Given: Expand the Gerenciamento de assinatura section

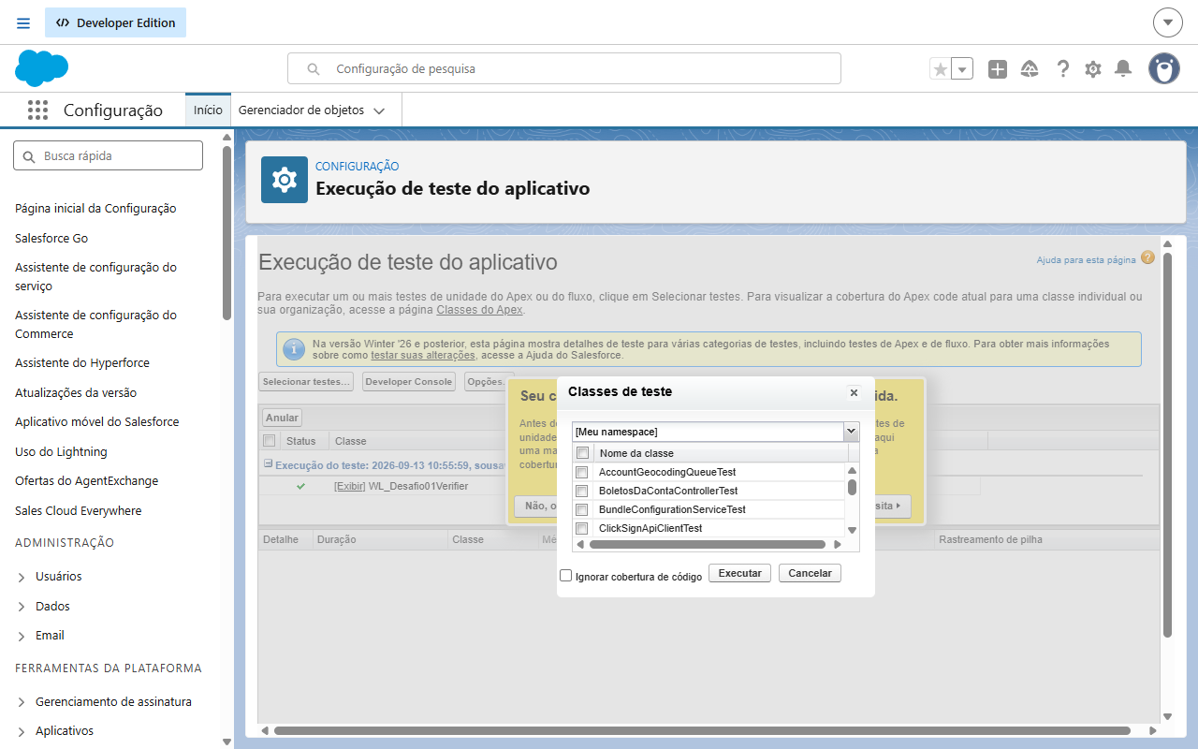Looking at the screenshot, I should (22, 702).
